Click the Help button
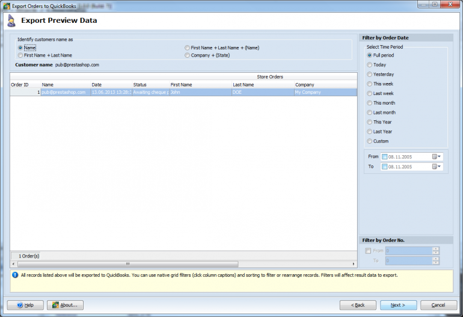463x317 pixels. 25,305
